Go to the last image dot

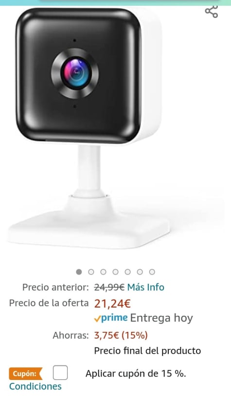tap(152, 272)
